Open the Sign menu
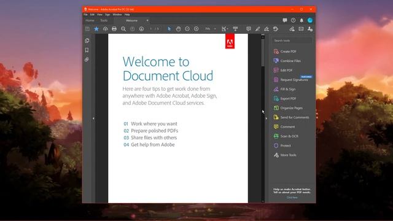This screenshot has height=221, width=393. [x=107, y=15]
